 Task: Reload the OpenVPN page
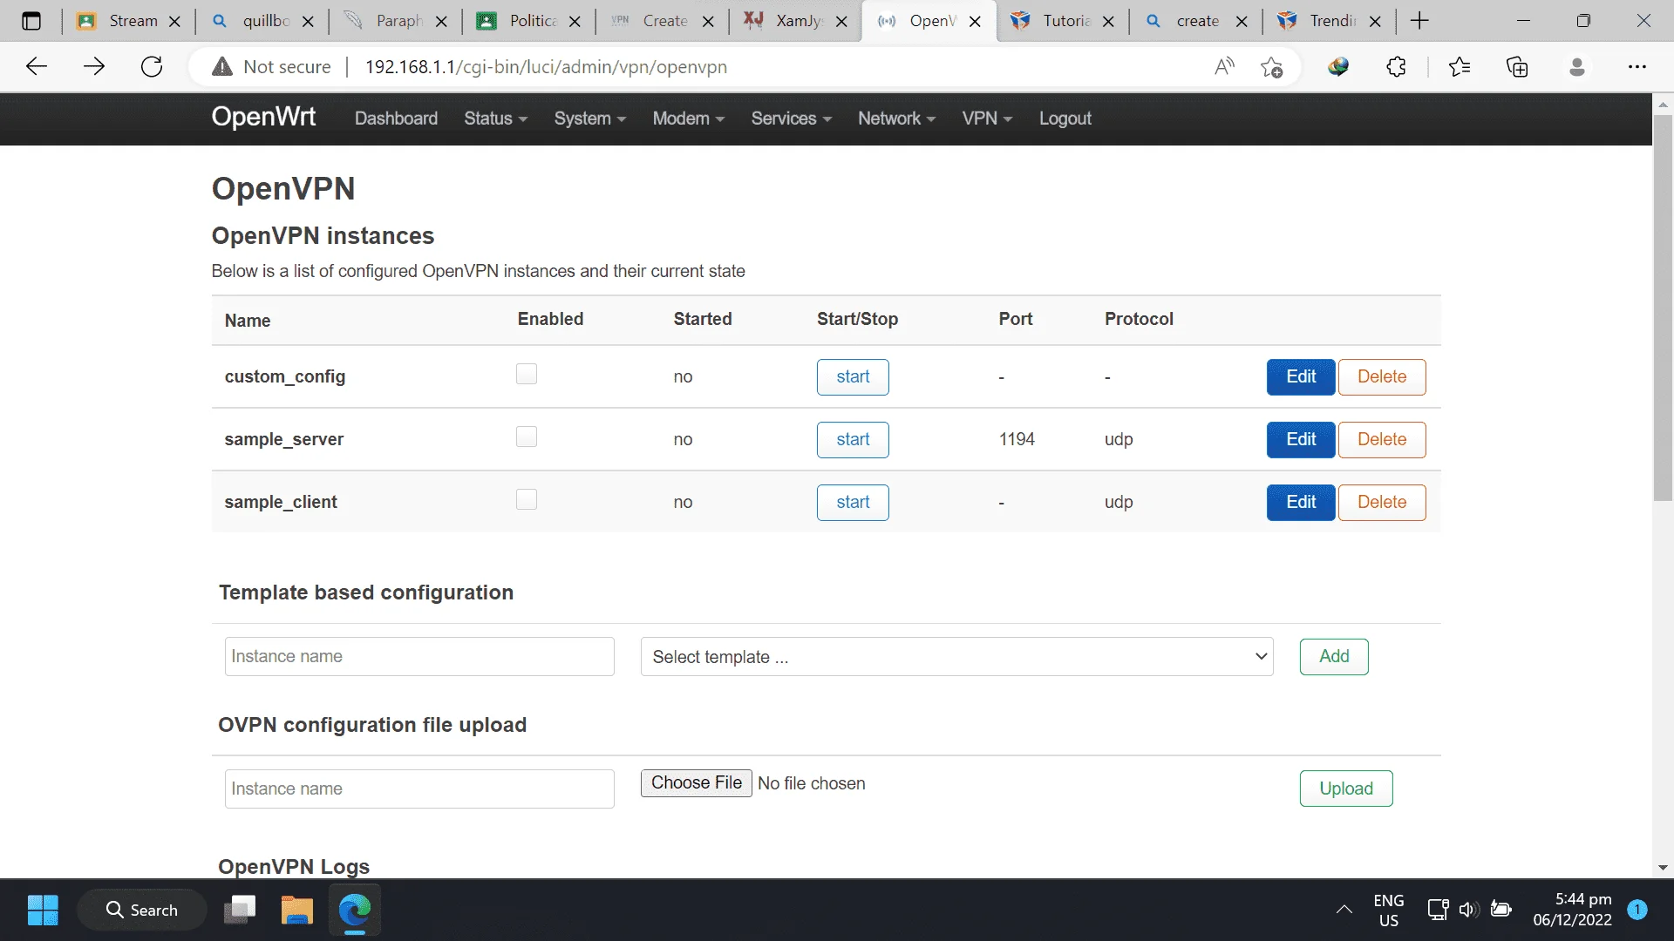pos(152,66)
